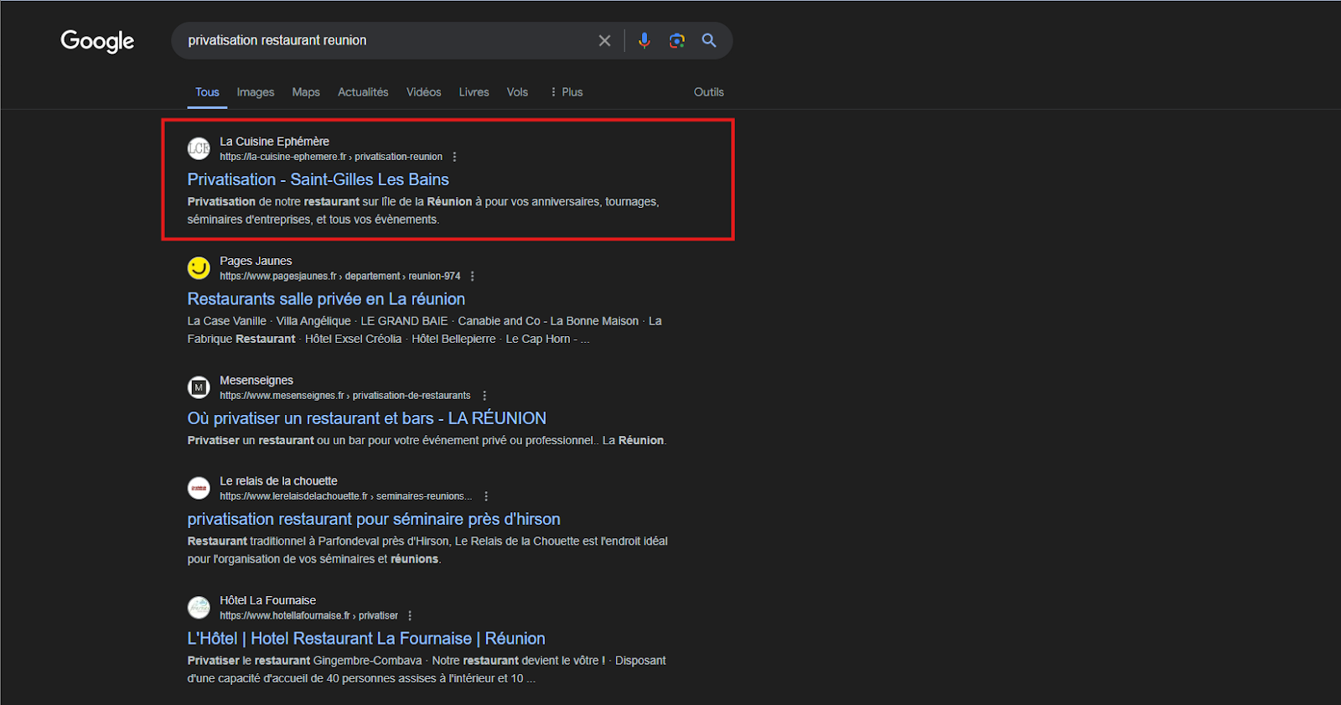Open Privatisation - Saint-Gilles Les Bains link
The image size is (1341, 705).
[x=318, y=179]
